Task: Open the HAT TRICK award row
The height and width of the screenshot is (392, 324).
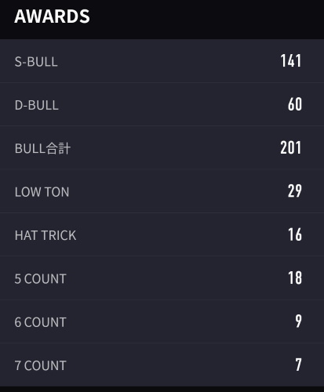Action: click(162, 234)
